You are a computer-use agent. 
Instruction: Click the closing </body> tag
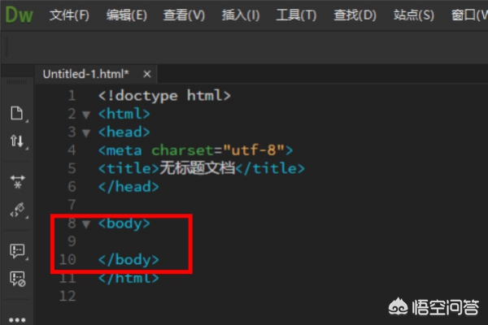tap(129, 260)
